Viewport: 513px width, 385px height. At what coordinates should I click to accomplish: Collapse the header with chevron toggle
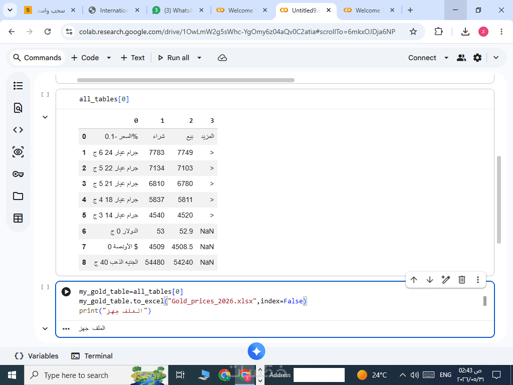click(496, 58)
